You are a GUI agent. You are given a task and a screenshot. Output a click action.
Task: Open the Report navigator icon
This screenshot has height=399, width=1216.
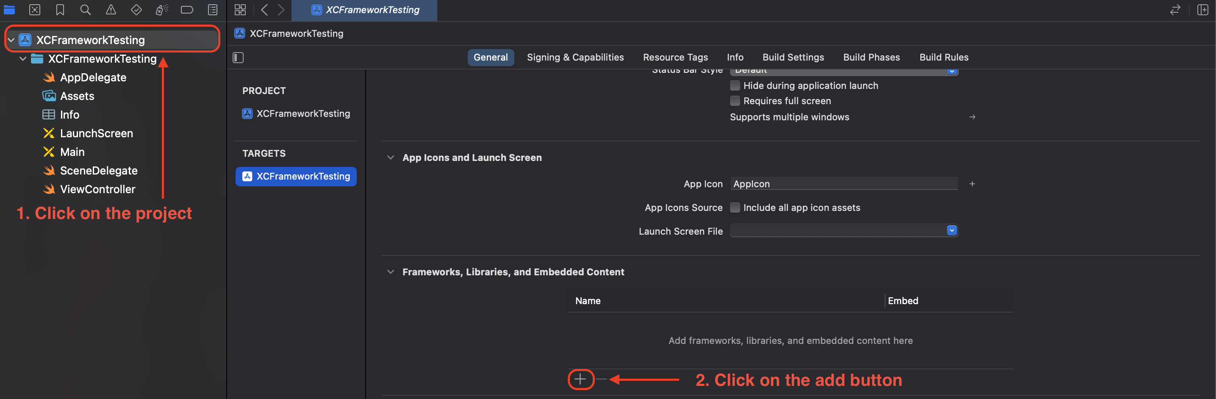point(213,9)
